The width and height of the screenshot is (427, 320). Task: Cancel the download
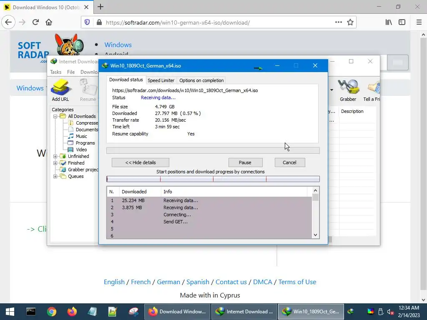click(290, 162)
